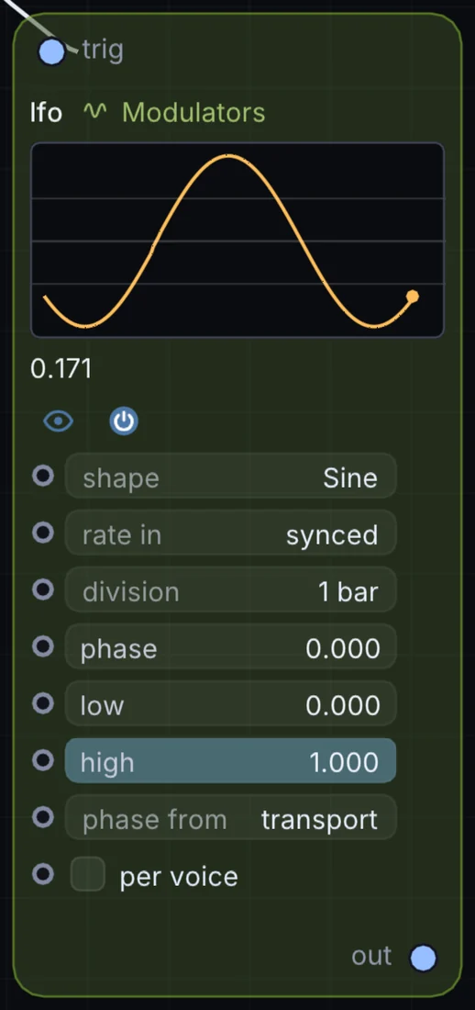Screen dimensions: 475x1010
Task: Open the division dropdown set to 1 bar
Action: tap(230, 589)
